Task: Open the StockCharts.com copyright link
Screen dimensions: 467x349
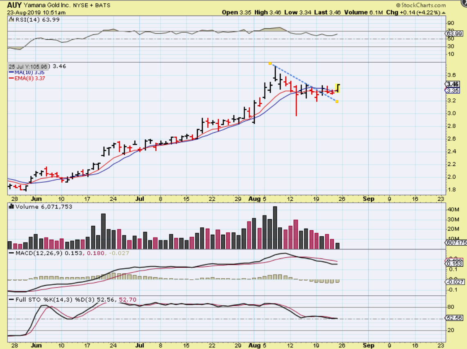Action: coord(421,5)
